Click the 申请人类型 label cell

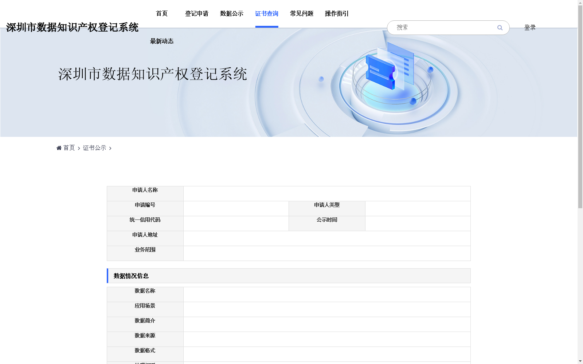[x=327, y=209]
